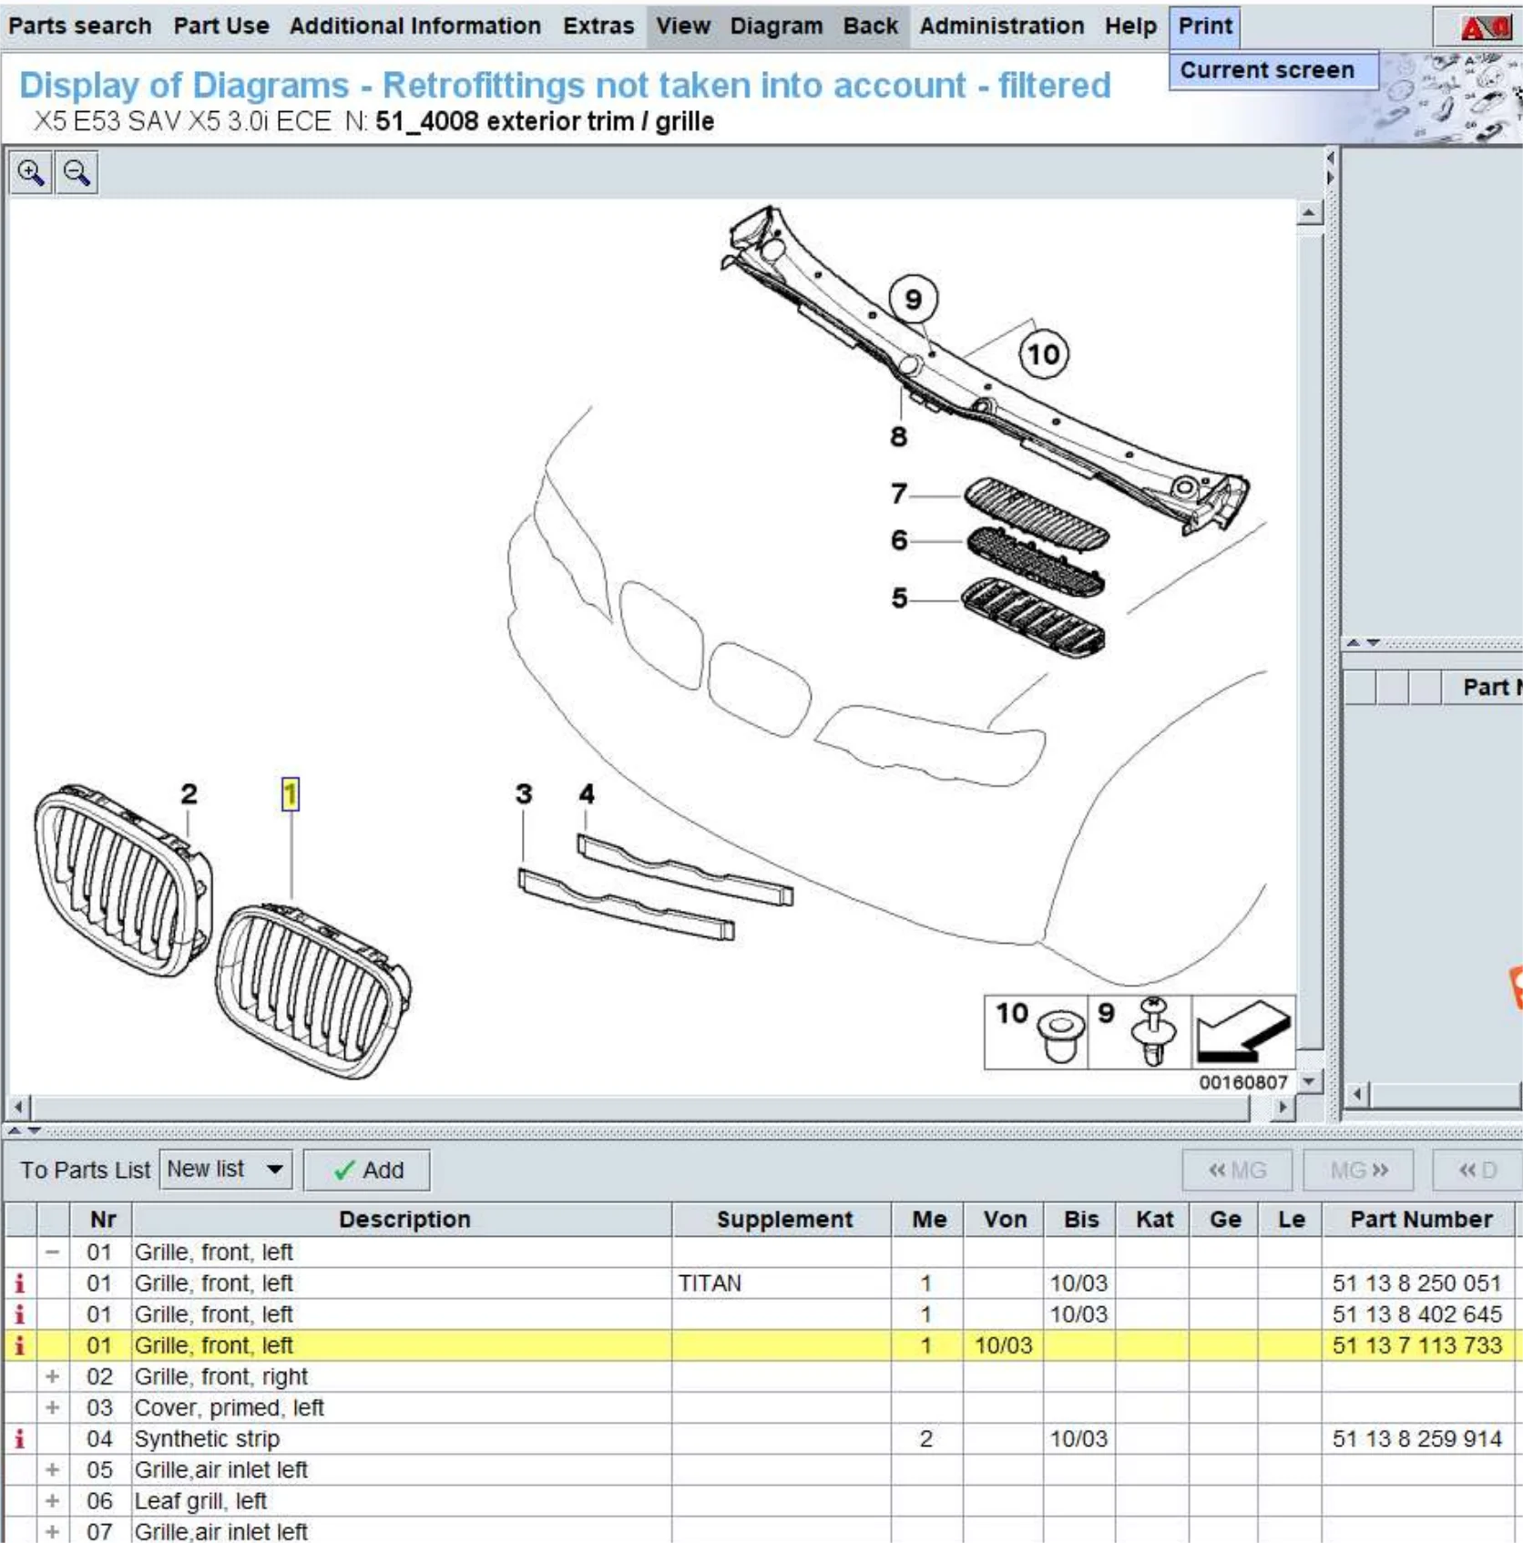This screenshot has height=1543, width=1523.
Task: Open the View menu
Action: pos(683,26)
